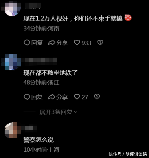This screenshot has height=158, width=149.
Task: Expand 展开3条回复 replies
Action: (56, 112)
